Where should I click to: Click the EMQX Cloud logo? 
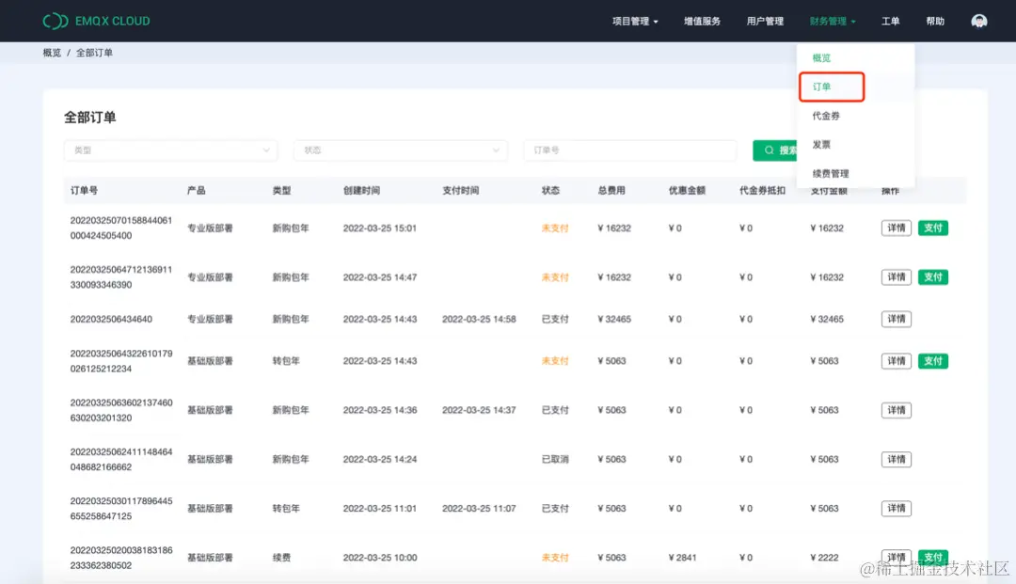point(96,21)
